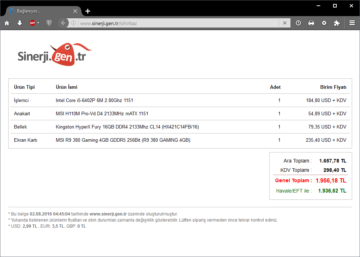The width and height of the screenshot is (360, 257).
Task: Click KDV Toplamı value 298,40 TL
Action: (335, 170)
